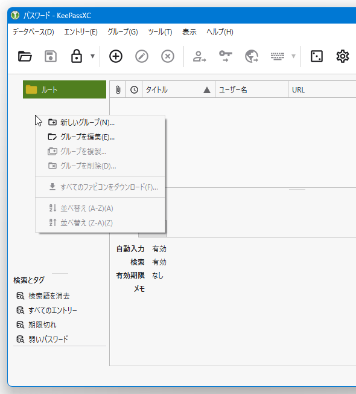
Task: Choose グループを編集(E)... from the context menu
Action: (100, 137)
